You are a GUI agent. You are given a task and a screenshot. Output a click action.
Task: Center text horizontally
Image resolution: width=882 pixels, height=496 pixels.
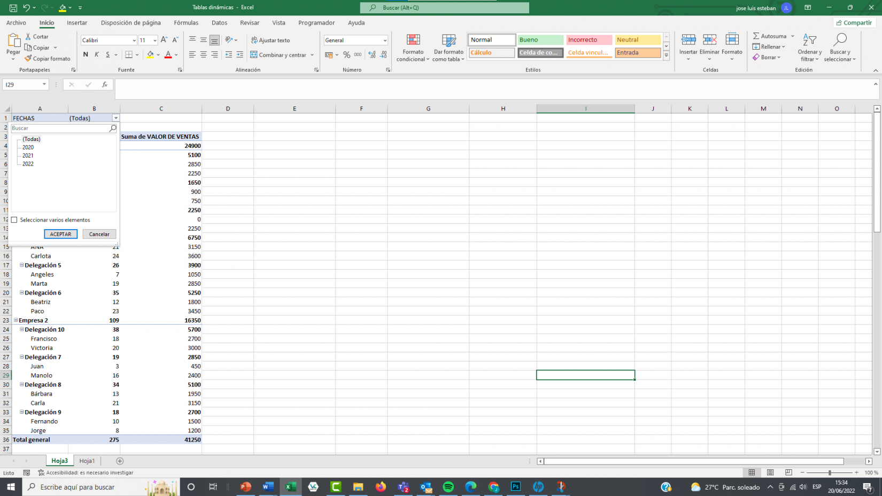204,54
